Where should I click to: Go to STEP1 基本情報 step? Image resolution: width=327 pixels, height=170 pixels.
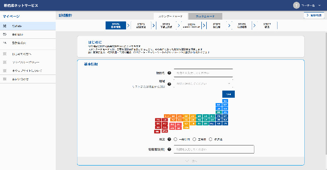116,25
